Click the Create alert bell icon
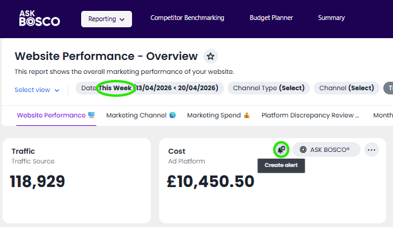This screenshot has height=227, width=393. tap(281, 150)
